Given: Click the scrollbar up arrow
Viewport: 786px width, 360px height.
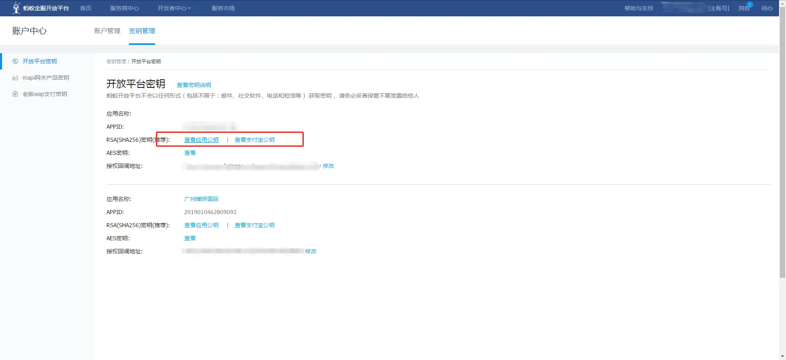Looking at the screenshot, I should coord(782,3).
